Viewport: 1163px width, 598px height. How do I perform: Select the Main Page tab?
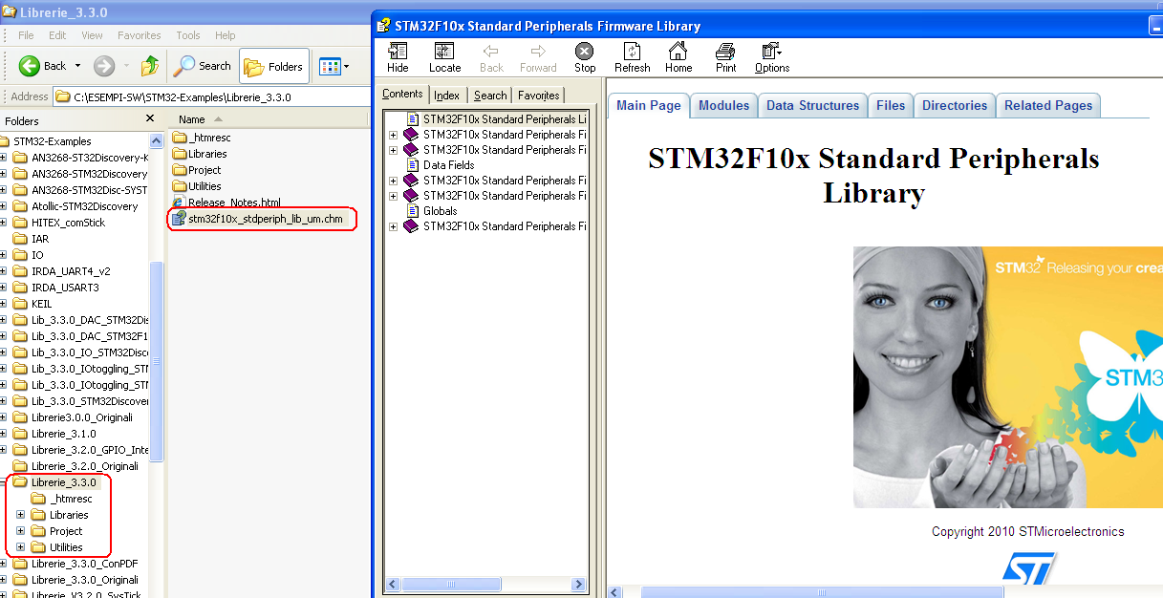pyautogui.click(x=648, y=105)
